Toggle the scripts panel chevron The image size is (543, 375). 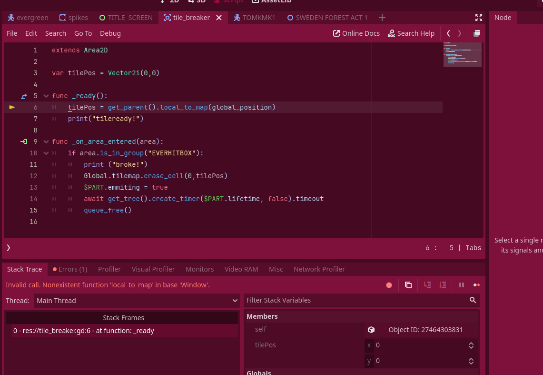[x=8, y=248]
